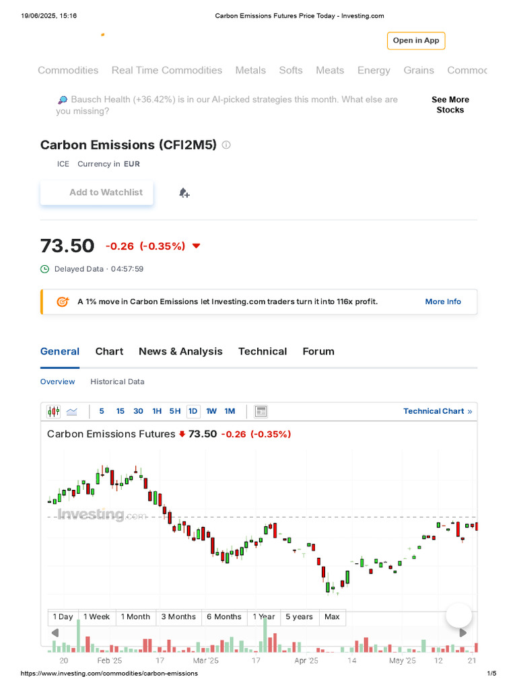Click the Open in App button
Image resolution: width=517 pixels, height=689 pixels.
tap(416, 41)
